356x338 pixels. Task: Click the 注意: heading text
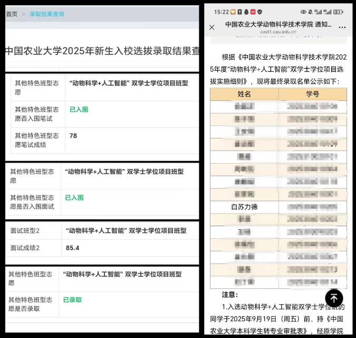230,295
